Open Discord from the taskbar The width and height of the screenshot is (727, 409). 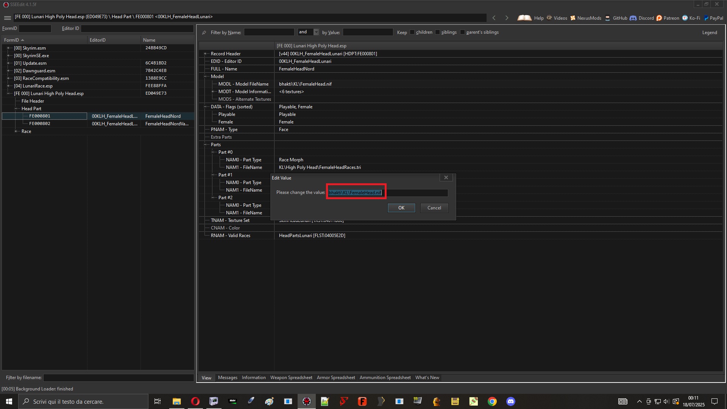pos(510,401)
